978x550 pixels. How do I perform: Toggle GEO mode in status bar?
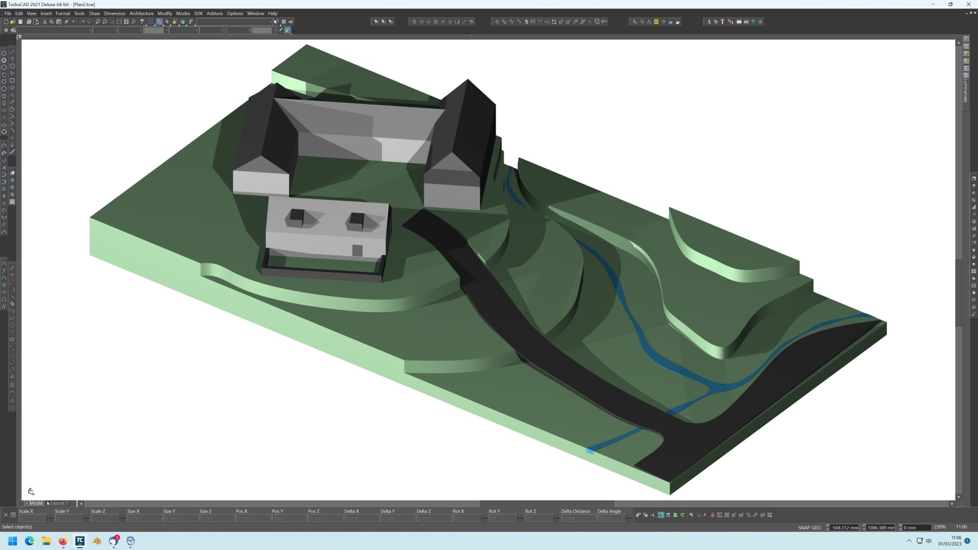pyautogui.click(x=817, y=527)
